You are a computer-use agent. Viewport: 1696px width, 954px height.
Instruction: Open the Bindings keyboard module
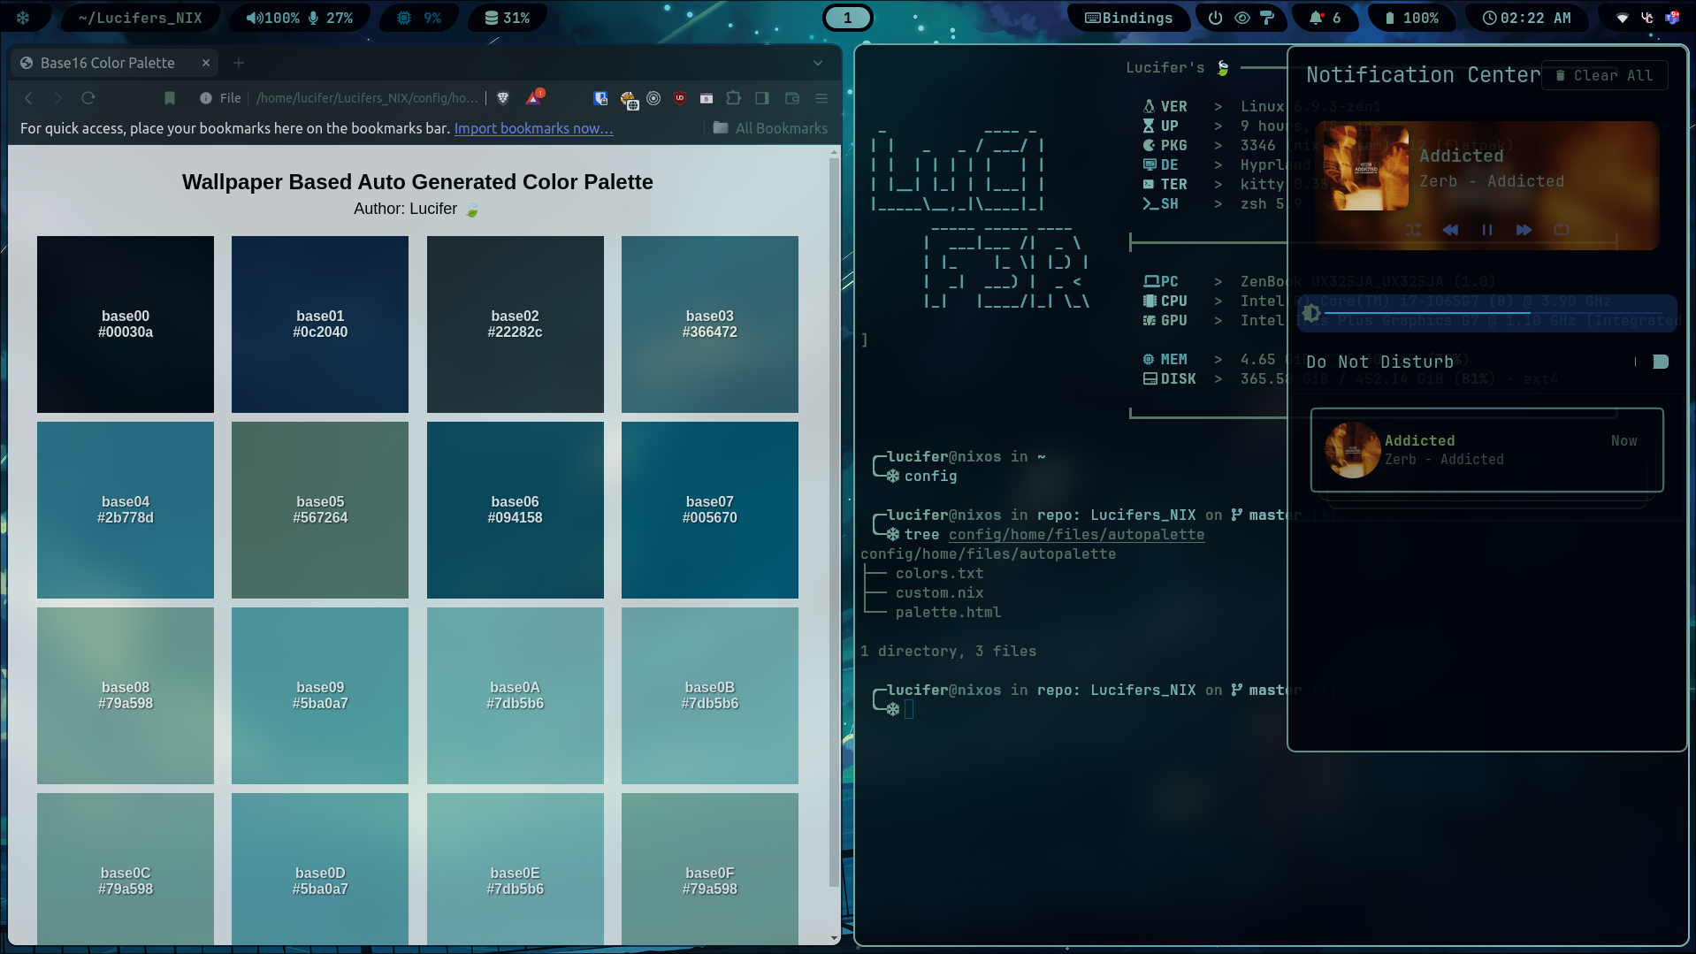[x=1129, y=18]
